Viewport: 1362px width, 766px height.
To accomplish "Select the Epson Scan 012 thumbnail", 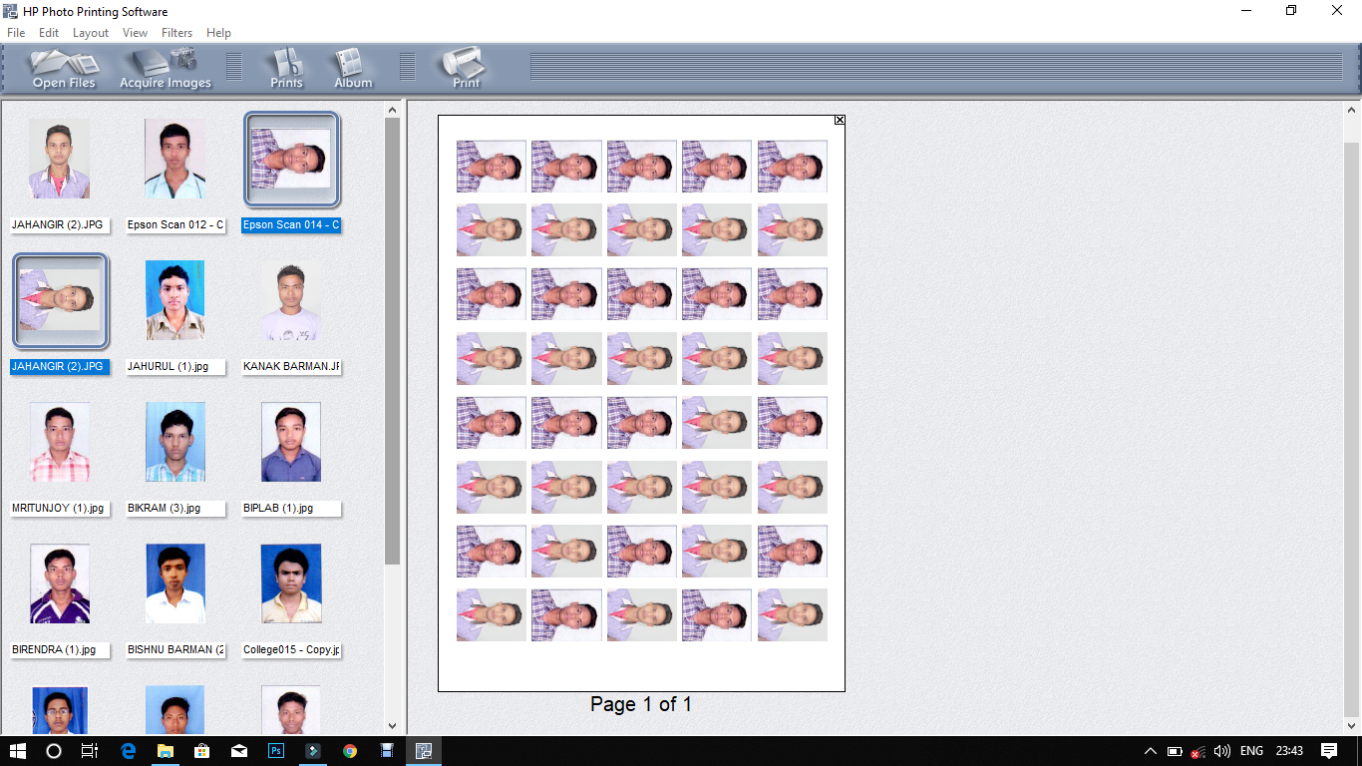I will pyautogui.click(x=175, y=159).
